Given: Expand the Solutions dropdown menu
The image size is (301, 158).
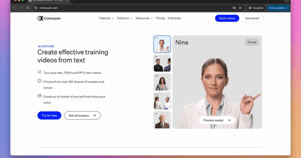Looking at the screenshot, I should click(x=125, y=18).
